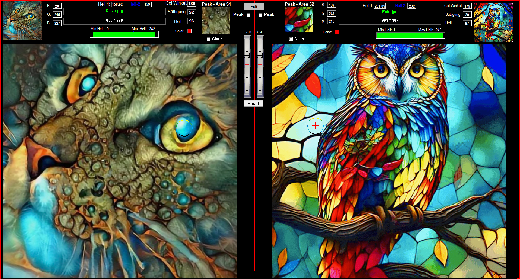This screenshot has width=520, height=279.
Task: Click the Peak - Area 51 preview image
Action: (216, 21)
